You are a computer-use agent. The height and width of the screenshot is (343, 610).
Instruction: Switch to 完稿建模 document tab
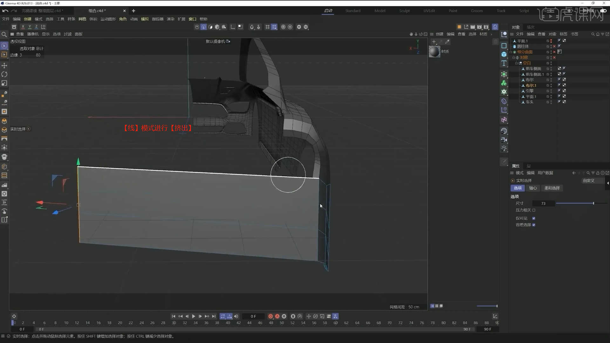(x=42, y=11)
